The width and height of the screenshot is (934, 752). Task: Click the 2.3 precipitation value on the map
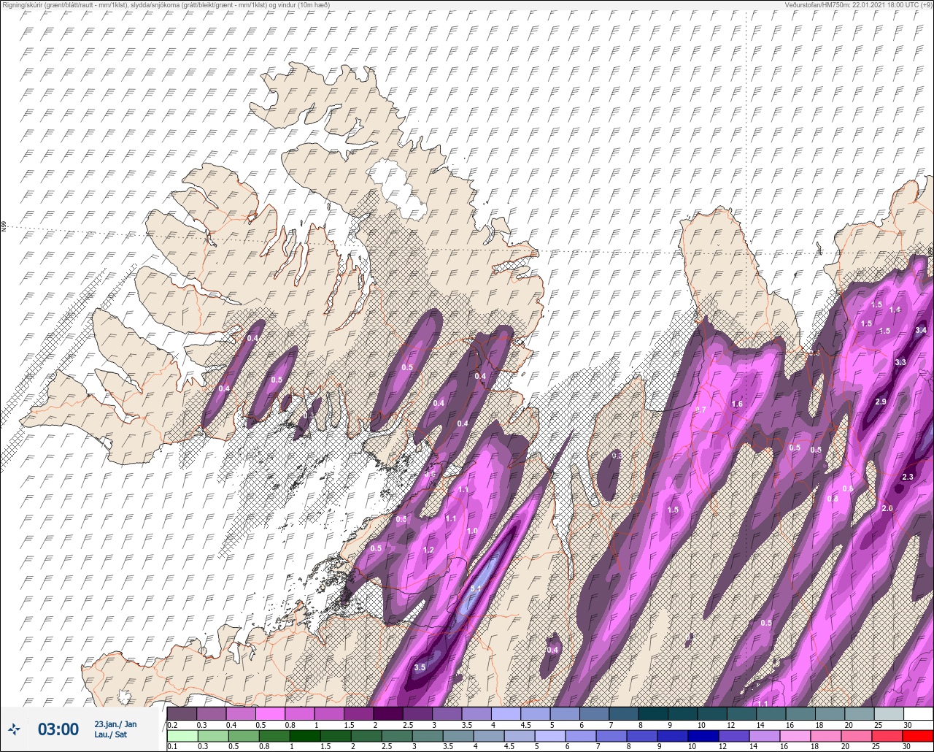908,477
